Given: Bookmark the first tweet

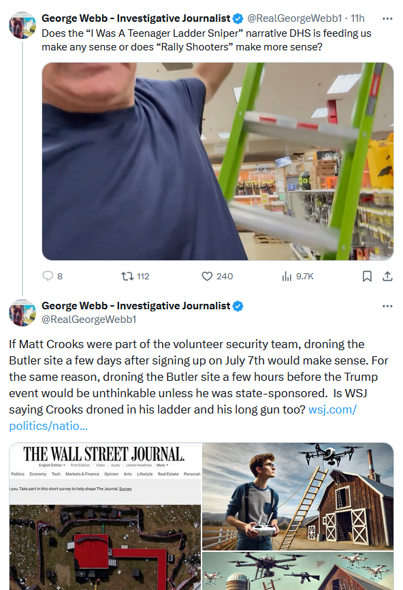Looking at the screenshot, I should [367, 276].
